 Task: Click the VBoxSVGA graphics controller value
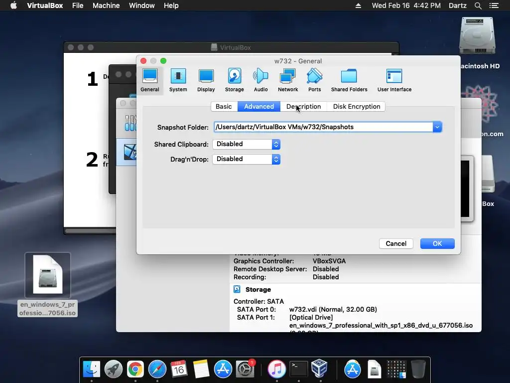coord(329,261)
